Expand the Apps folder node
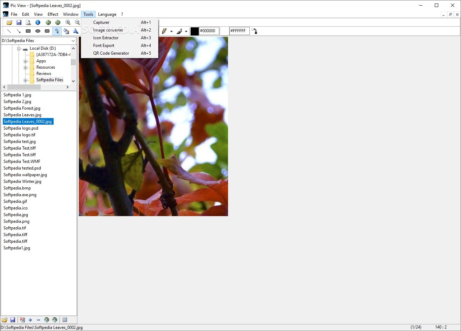Screen dimensions: 461x331 pyautogui.click(x=26, y=61)
